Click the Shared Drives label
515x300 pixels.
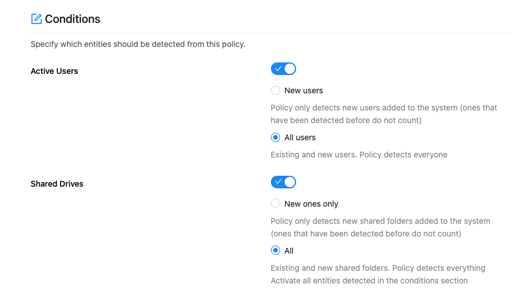(57, 184)
